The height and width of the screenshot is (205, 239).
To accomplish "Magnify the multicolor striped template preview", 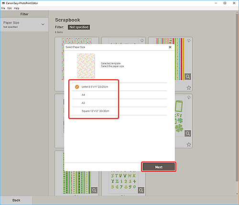I will 188,76.
